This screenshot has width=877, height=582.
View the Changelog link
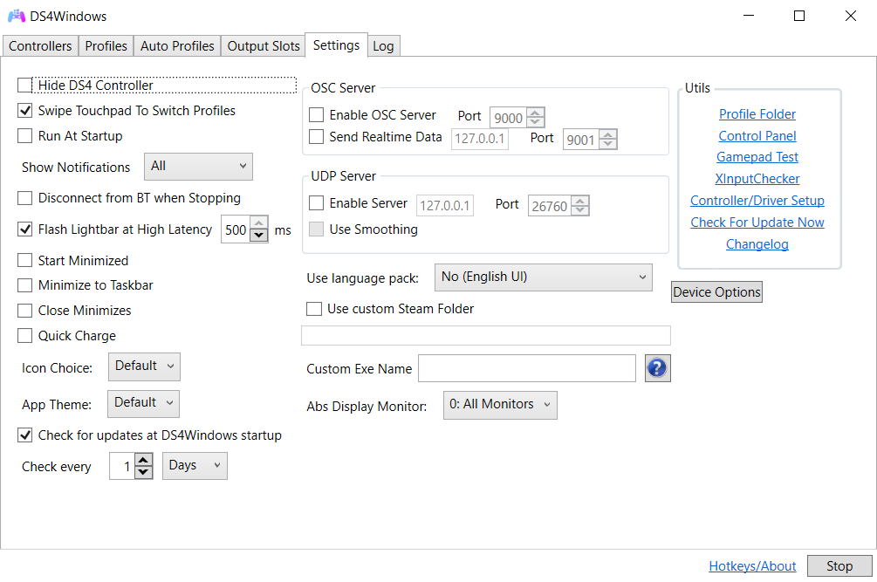coord(757,244)
